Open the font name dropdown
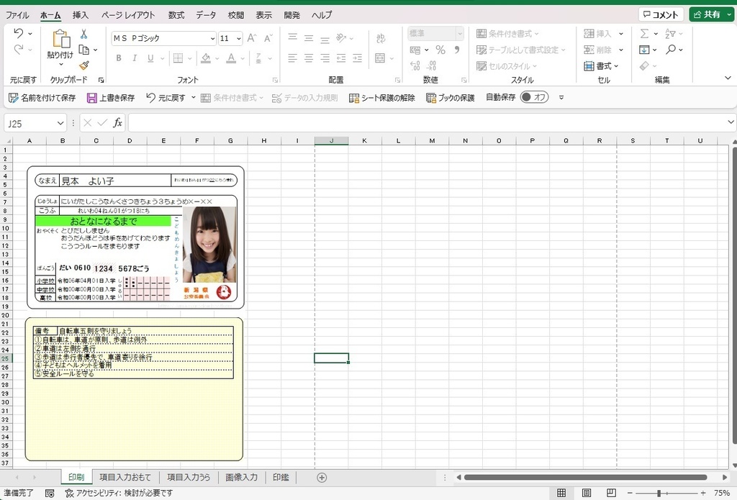The image size is (737, 500). pos(212,39)
